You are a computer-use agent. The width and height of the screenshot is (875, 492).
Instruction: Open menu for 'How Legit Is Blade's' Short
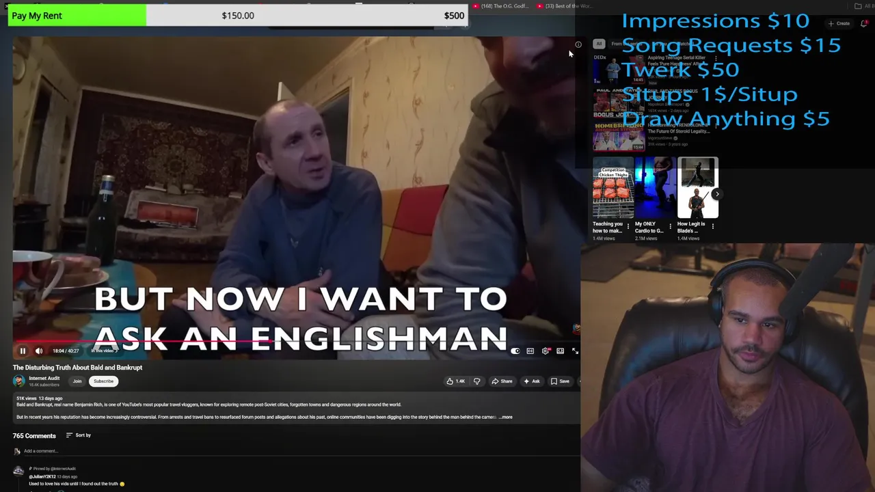(x=713, y=226)
